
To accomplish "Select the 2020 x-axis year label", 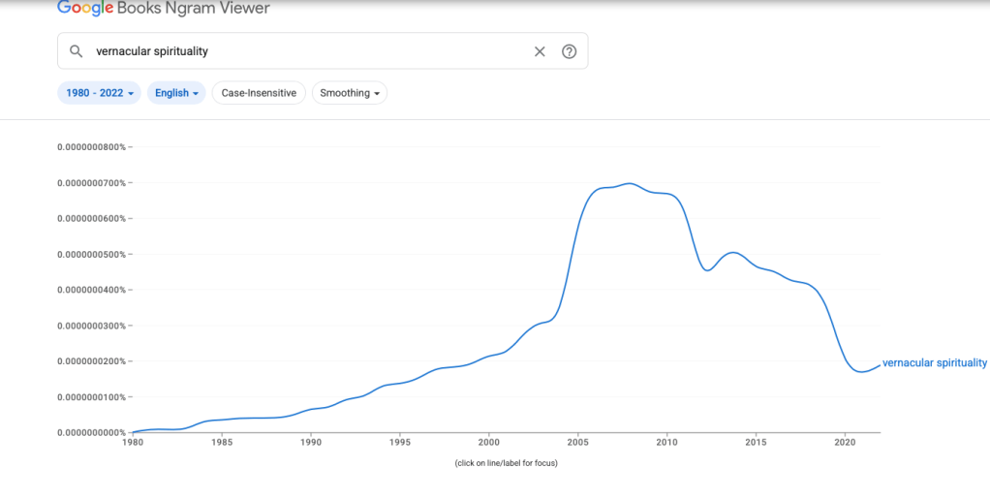I will click(845, 443).
